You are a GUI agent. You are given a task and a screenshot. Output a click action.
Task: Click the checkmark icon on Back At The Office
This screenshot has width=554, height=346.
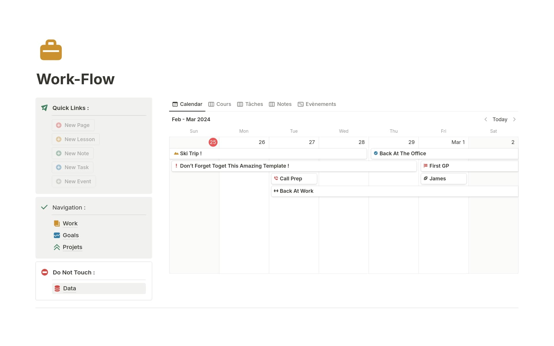[375, 153]
